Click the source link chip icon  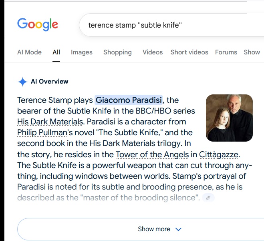click(208, 198)
